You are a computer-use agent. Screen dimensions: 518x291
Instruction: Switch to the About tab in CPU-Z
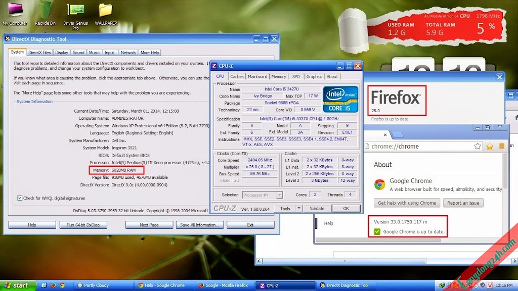332,77
